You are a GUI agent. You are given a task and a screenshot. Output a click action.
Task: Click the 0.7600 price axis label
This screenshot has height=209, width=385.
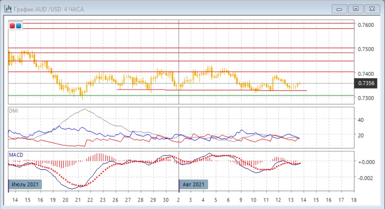pyautogui.click(x=366, y=25)
